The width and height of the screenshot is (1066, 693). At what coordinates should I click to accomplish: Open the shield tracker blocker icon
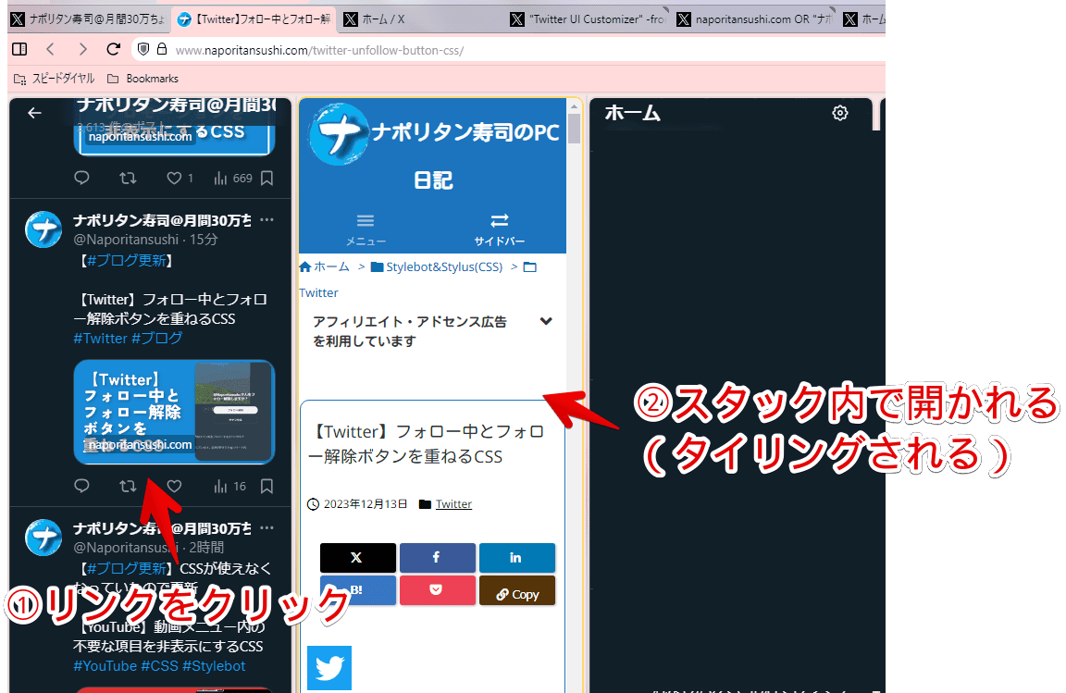143,49
